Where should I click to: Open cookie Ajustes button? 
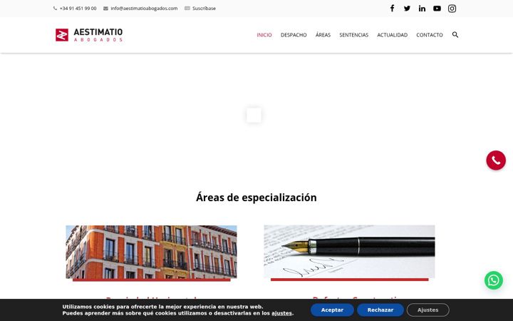[x=428, y=310]
